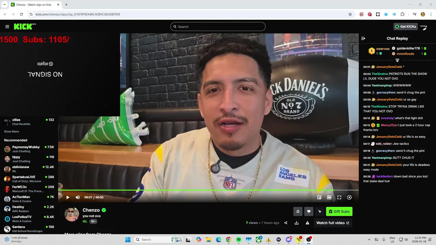
Task: Collapse the Chat Replay panel arrow
Action: coord(363,38)
